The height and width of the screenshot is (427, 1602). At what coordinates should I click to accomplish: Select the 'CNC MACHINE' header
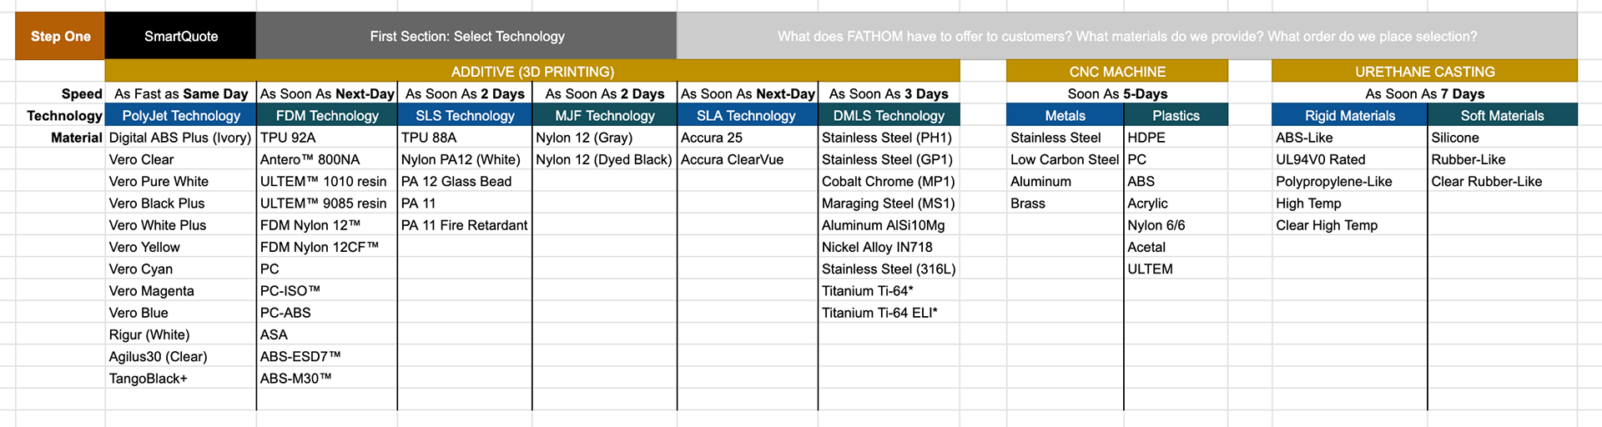1117,71
